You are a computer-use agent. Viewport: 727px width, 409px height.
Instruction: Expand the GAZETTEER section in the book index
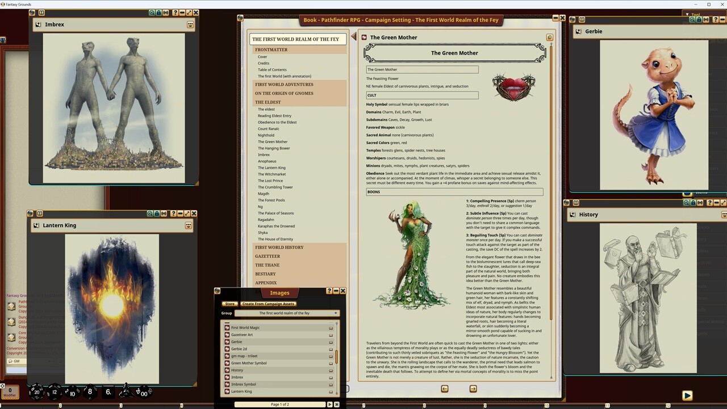click(268, 256)
